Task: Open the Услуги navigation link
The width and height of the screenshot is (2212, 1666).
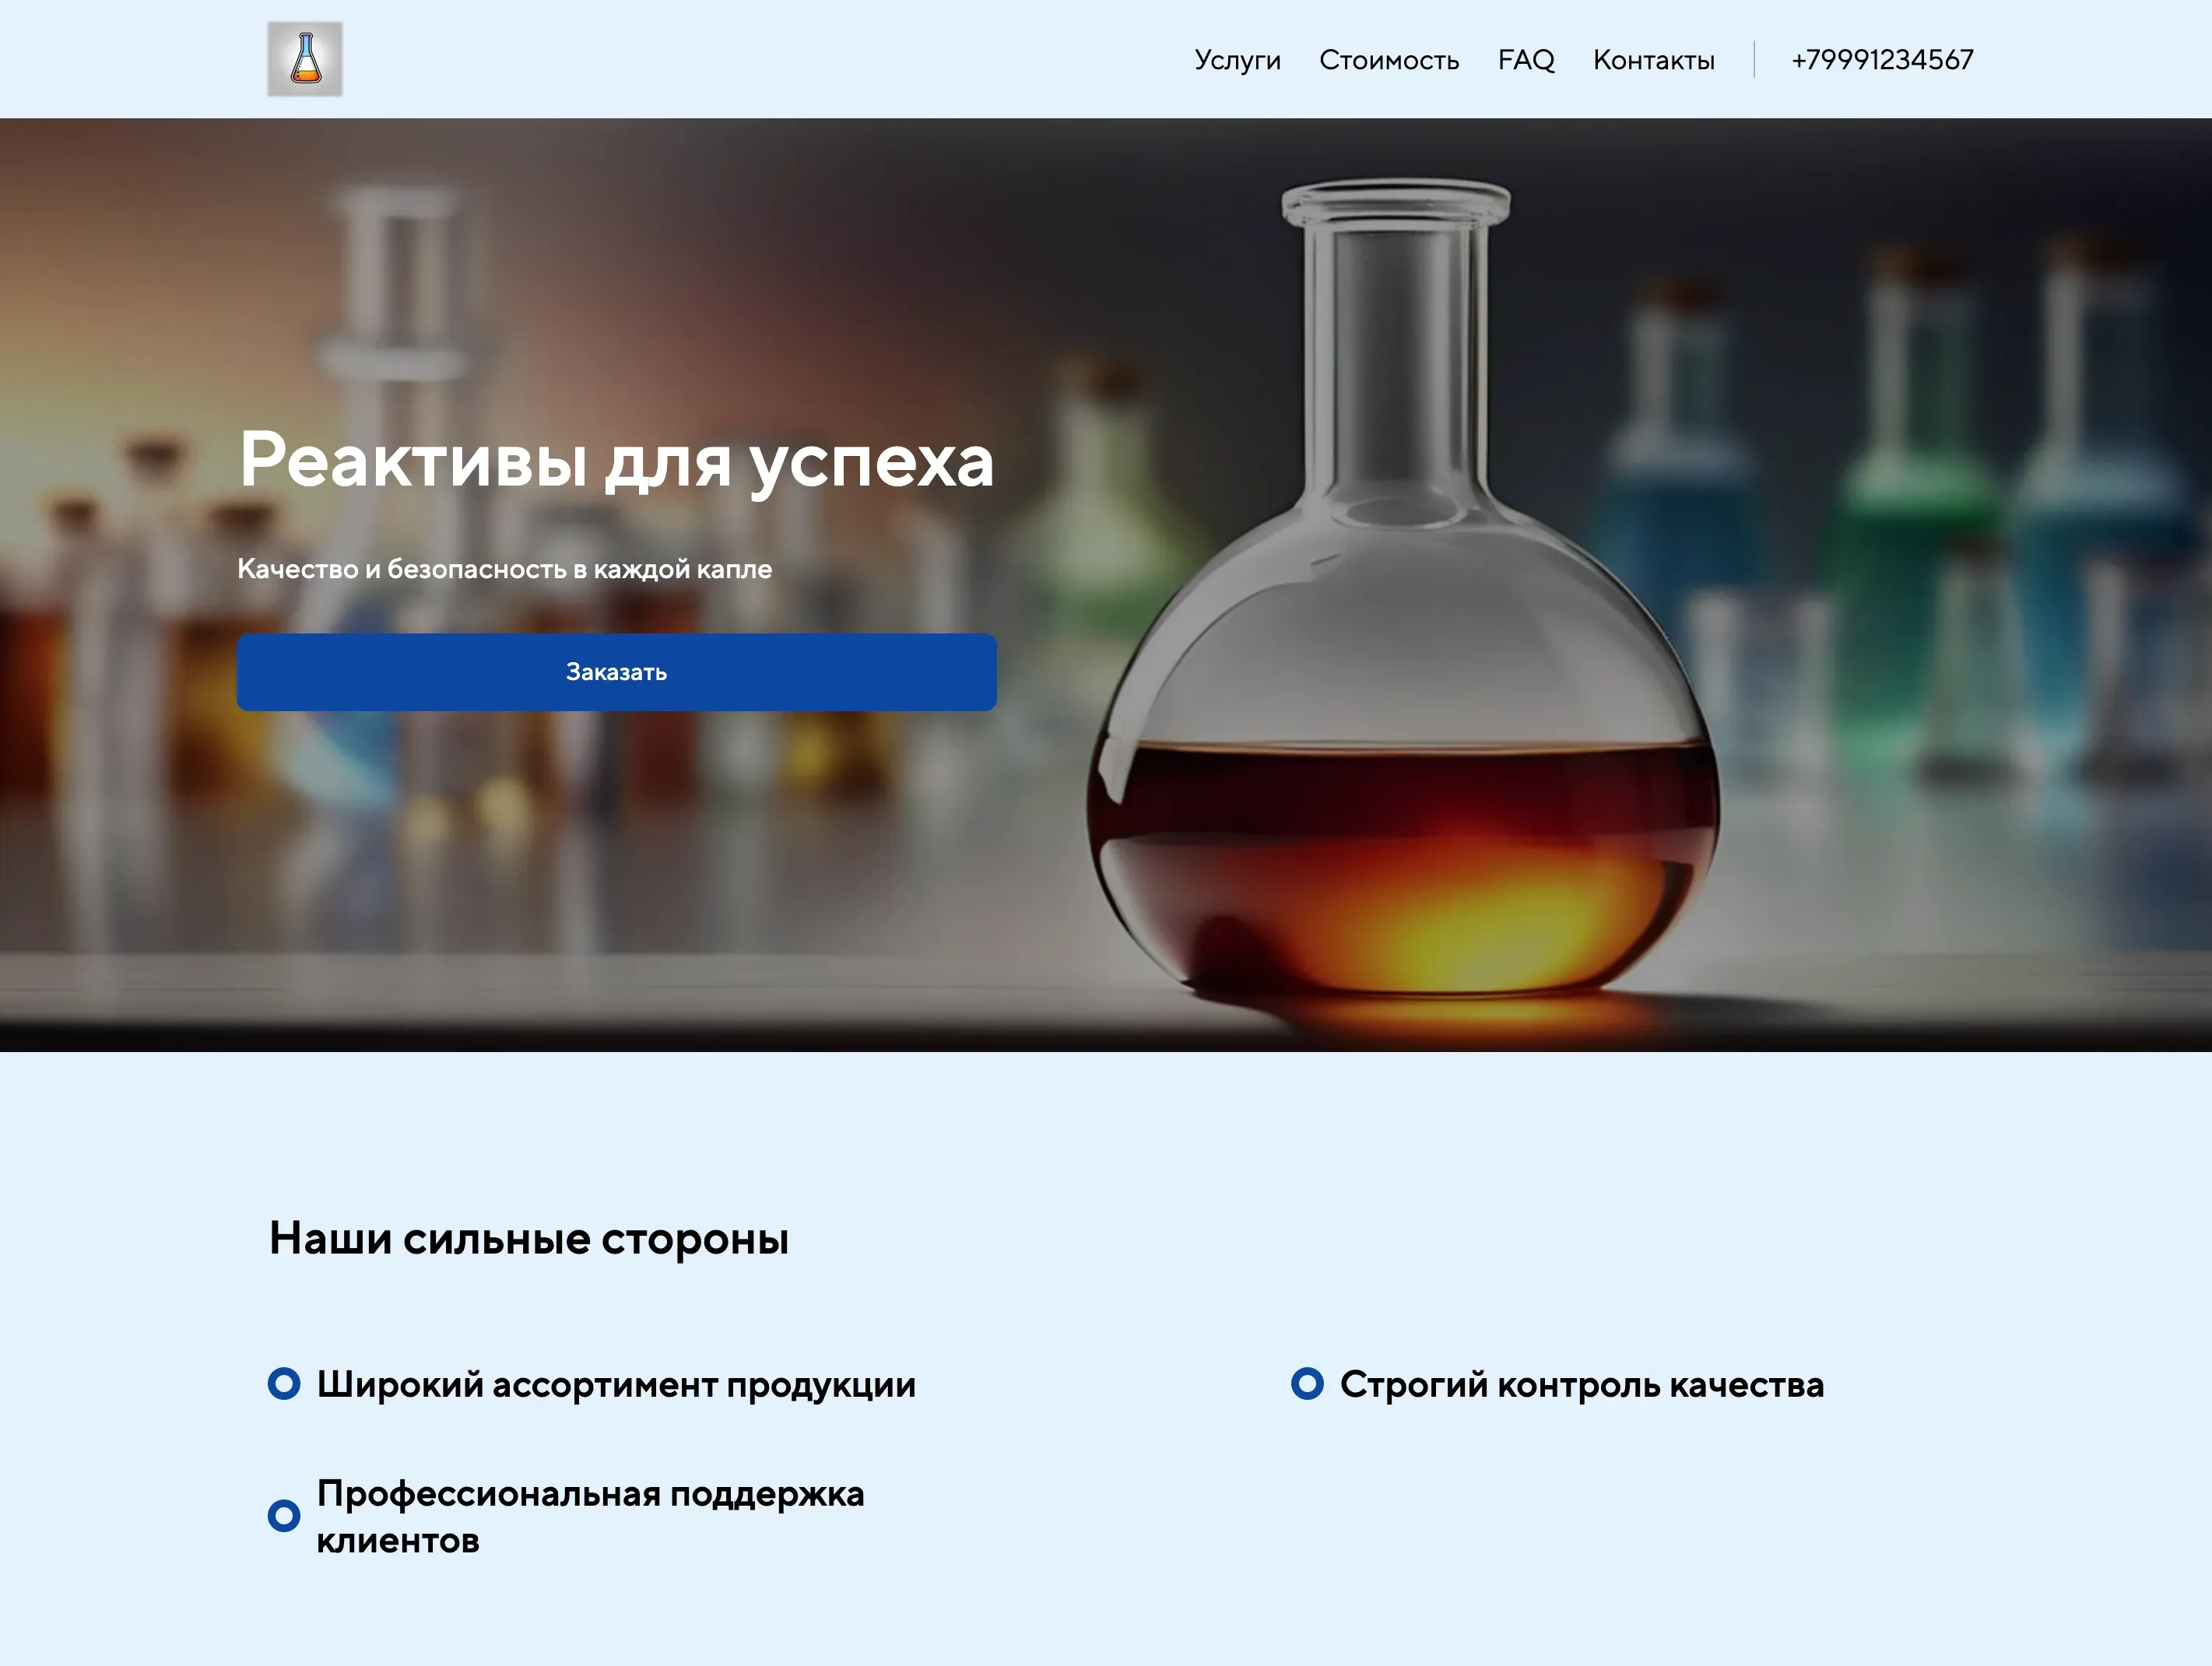Action: (x=1237, y=60)
